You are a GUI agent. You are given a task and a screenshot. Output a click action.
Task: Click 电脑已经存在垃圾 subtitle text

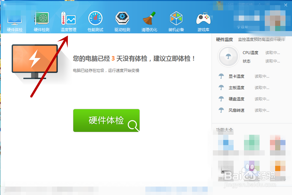pos(106,71)
